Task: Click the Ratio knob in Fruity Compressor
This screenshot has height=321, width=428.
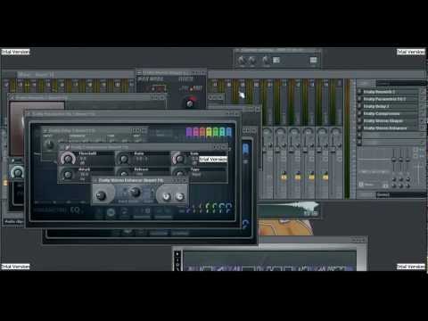Action: [124, 160]
